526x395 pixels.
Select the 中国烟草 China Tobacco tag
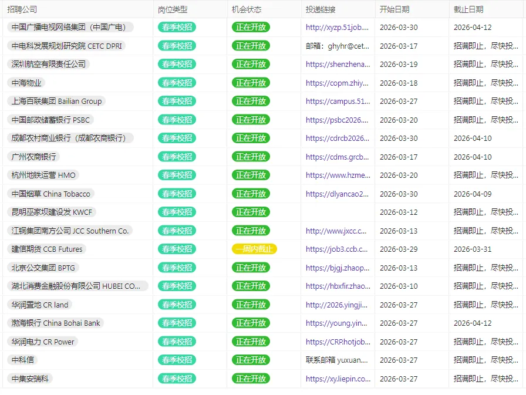tap(50, 194)
